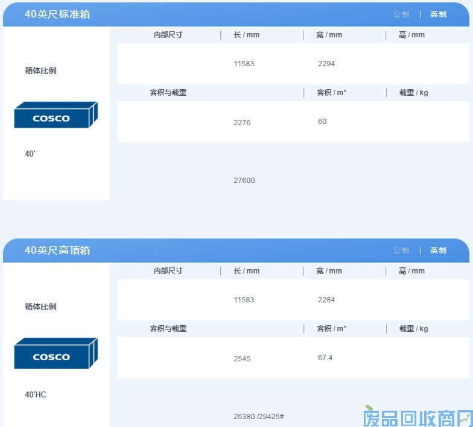Click the 2545 height value
473x427 pixels.
coord(242,359)
